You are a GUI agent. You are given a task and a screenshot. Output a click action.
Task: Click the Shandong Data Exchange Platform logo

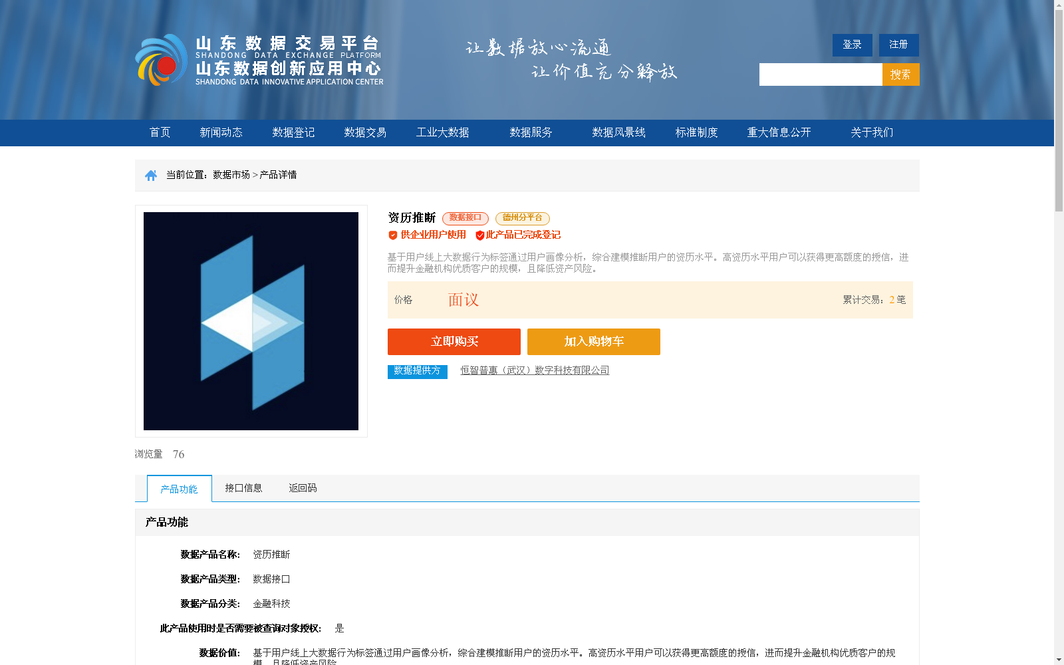(x=259, y=60)
